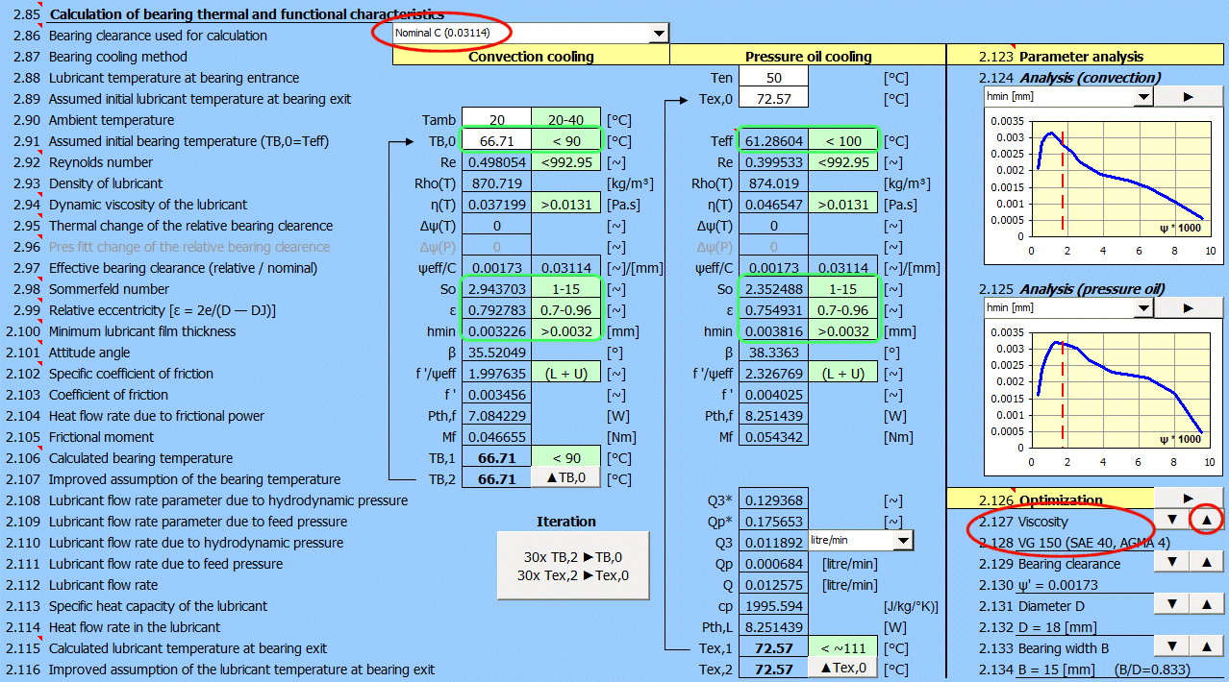Viewport: 1229px width, 682px height.
Task: Click the ▲TB,0 button
Action: click(565, 478)
